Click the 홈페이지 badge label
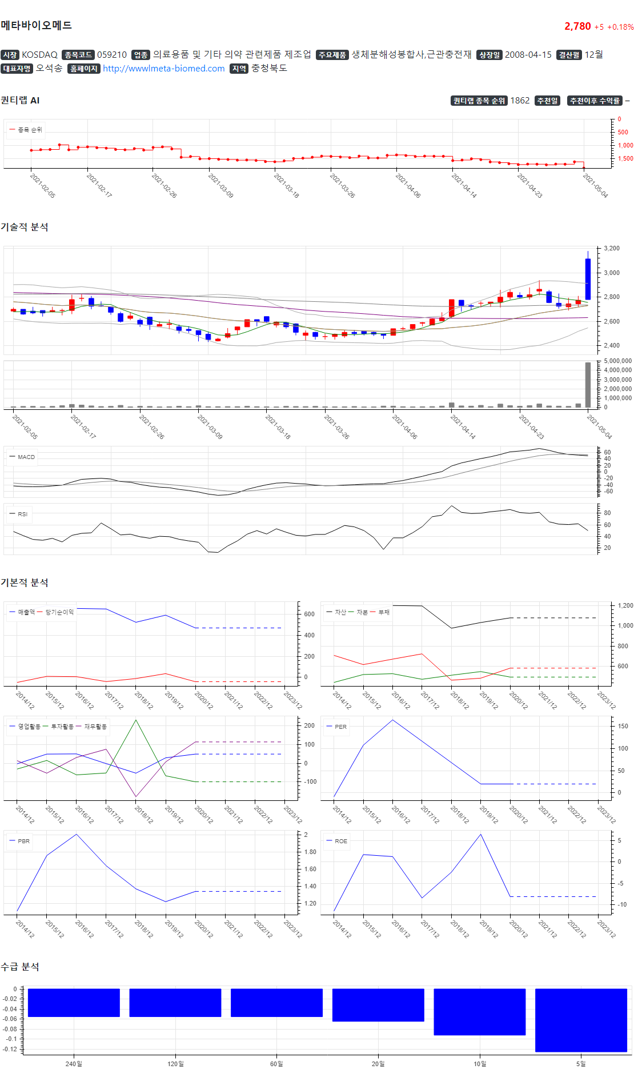Image resolution: width=634 pixels, height=1073 pixels. [84, 69]
